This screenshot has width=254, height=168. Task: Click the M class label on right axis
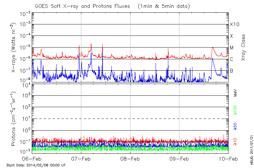[232, 48]
